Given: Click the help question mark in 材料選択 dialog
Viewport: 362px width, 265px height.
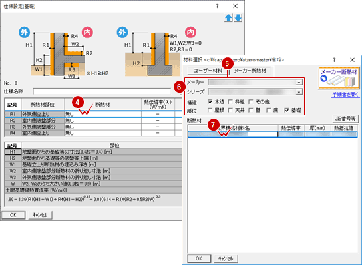Looking at the screenshot, I should click(334, 60).
